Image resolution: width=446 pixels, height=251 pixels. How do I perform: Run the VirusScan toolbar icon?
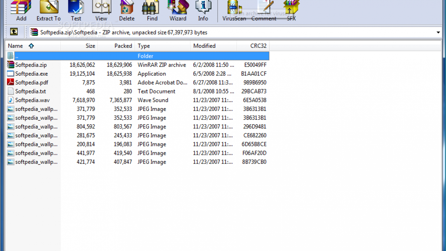[x=234, y=8]
